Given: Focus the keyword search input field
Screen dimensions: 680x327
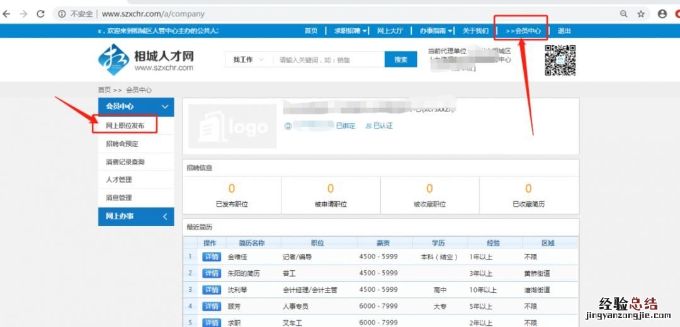Looking at the screenshot, I should pyautogui.click(x=327, y=60).
